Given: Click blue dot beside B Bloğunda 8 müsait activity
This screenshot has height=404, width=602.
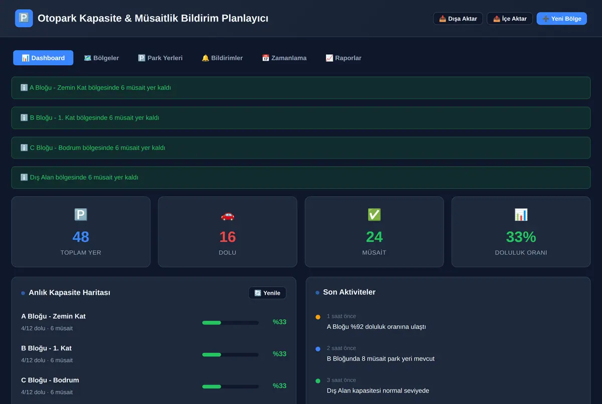Looking at the screenshot, I should pos(318,349).
